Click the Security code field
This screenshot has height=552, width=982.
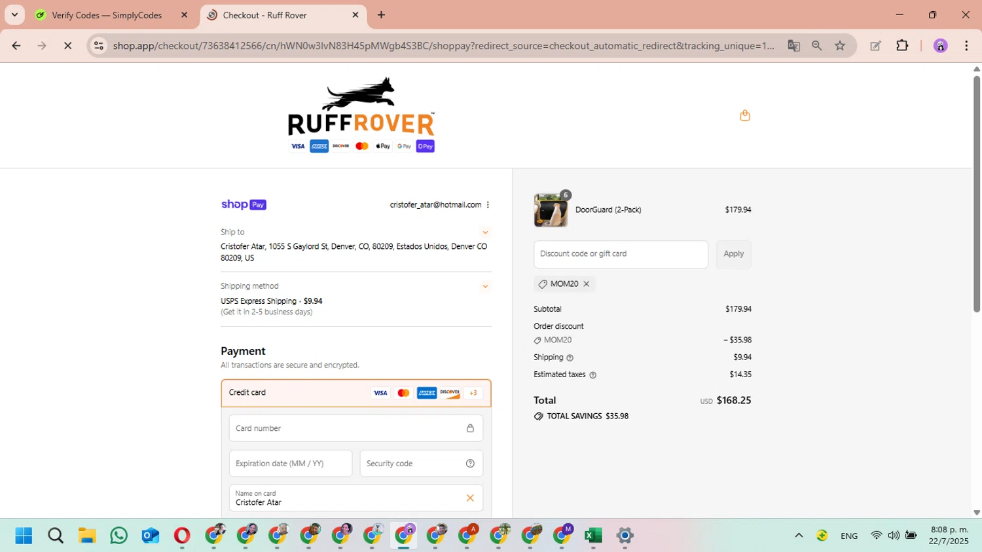(x=421, y=464)
